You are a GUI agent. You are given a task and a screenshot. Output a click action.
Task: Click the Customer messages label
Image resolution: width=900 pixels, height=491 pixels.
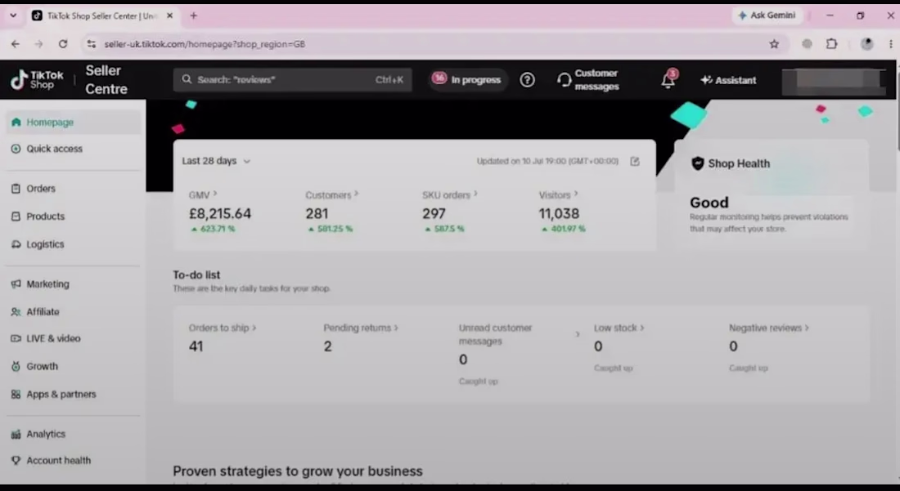pyautogui.click(x=596, y=79)
